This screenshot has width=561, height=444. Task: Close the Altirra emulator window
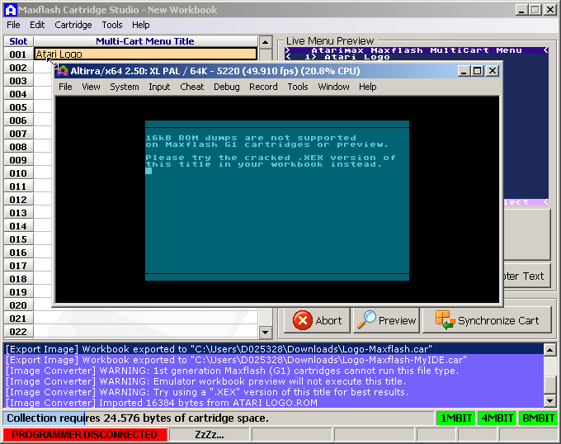pos(493,71)
